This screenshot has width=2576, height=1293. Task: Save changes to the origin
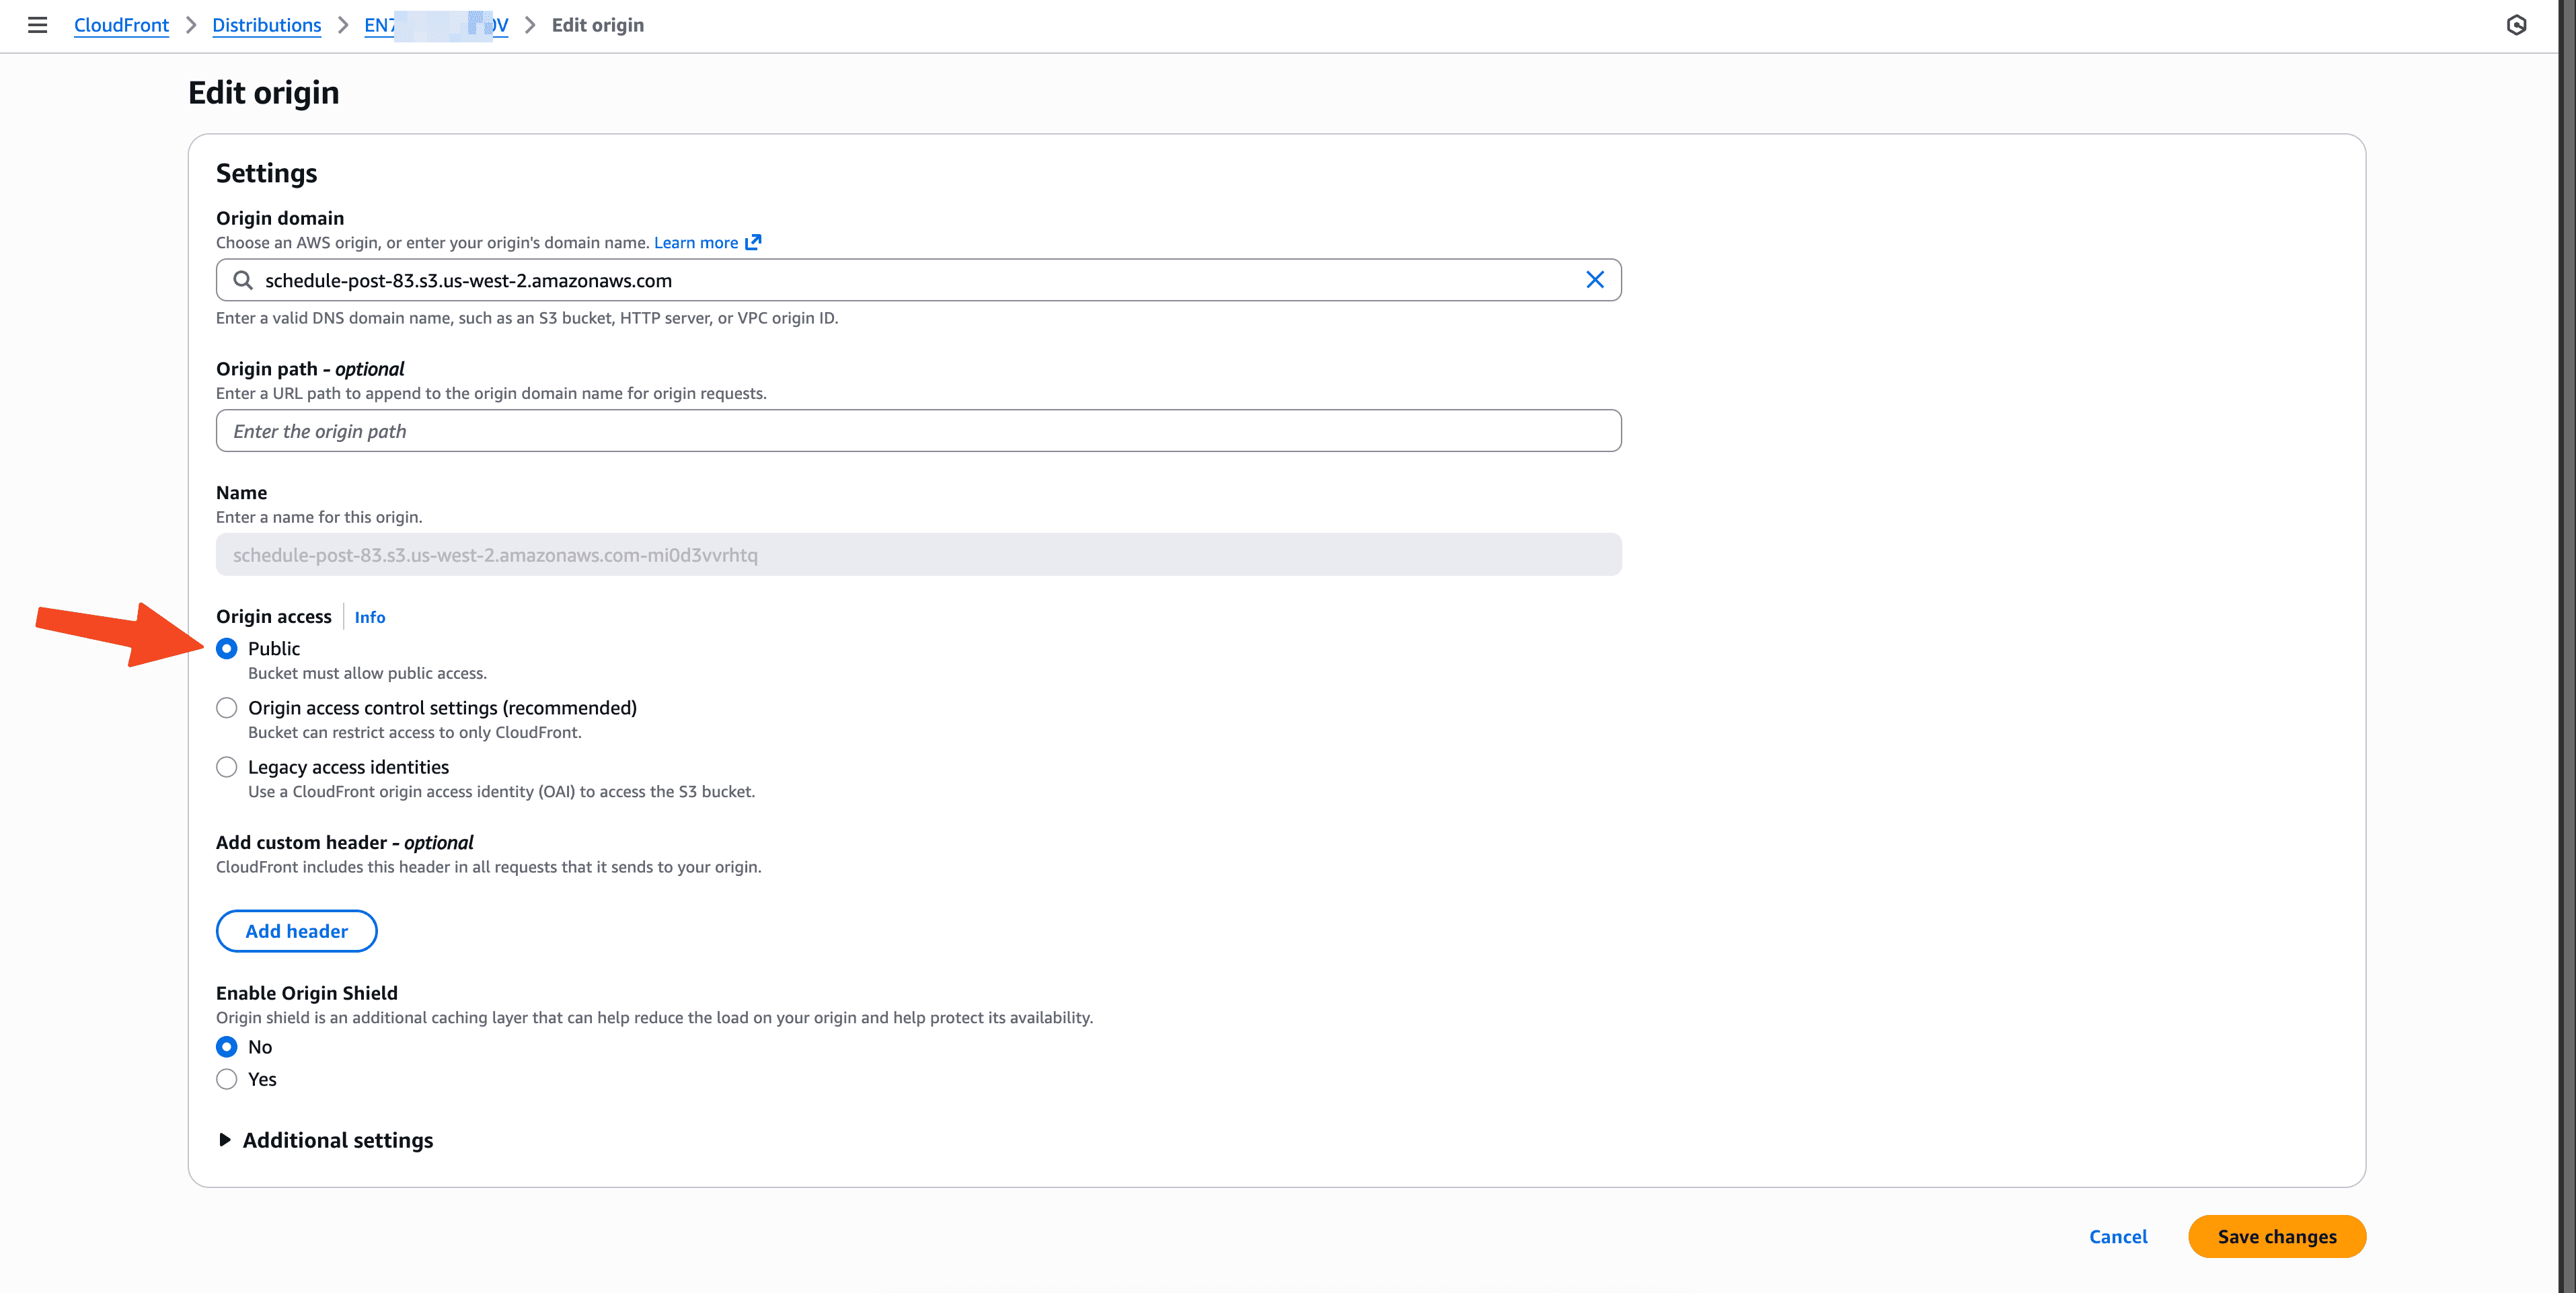coord(2276,1236)
